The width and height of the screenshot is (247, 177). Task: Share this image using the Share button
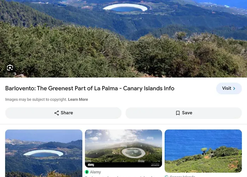point(63,113)
